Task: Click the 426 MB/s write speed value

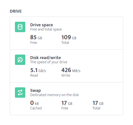Action: click(71, 70)
